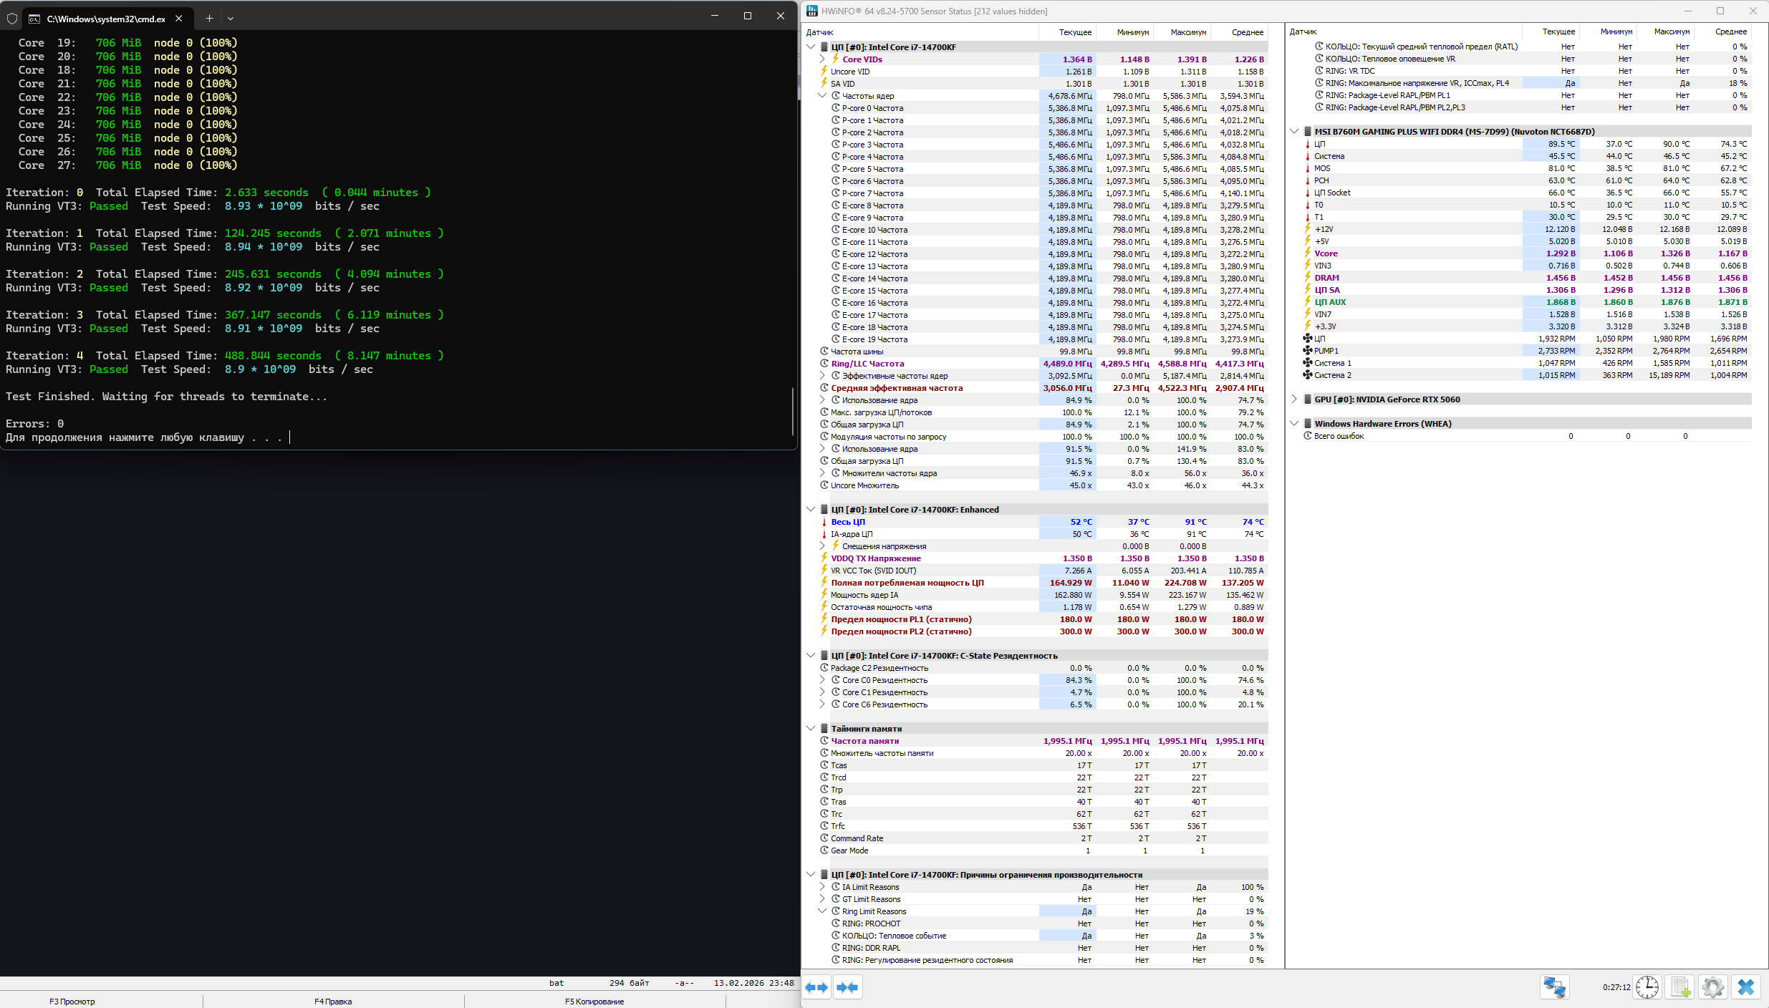Viewport: 1769px width, 1008px height.
Task: Click the expand columns arrows button
Action: (816, 987)
